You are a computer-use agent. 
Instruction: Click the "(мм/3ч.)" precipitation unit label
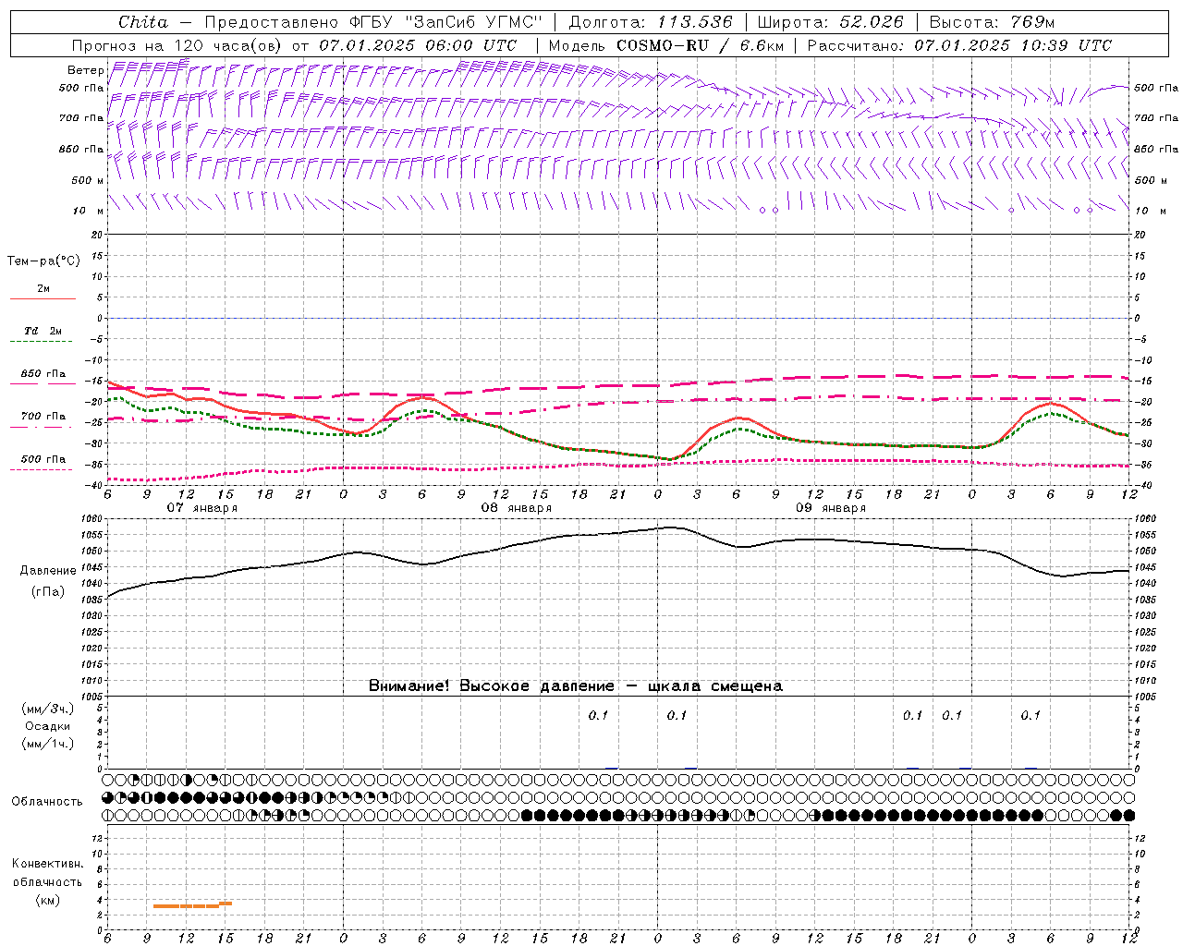[47, 709]
